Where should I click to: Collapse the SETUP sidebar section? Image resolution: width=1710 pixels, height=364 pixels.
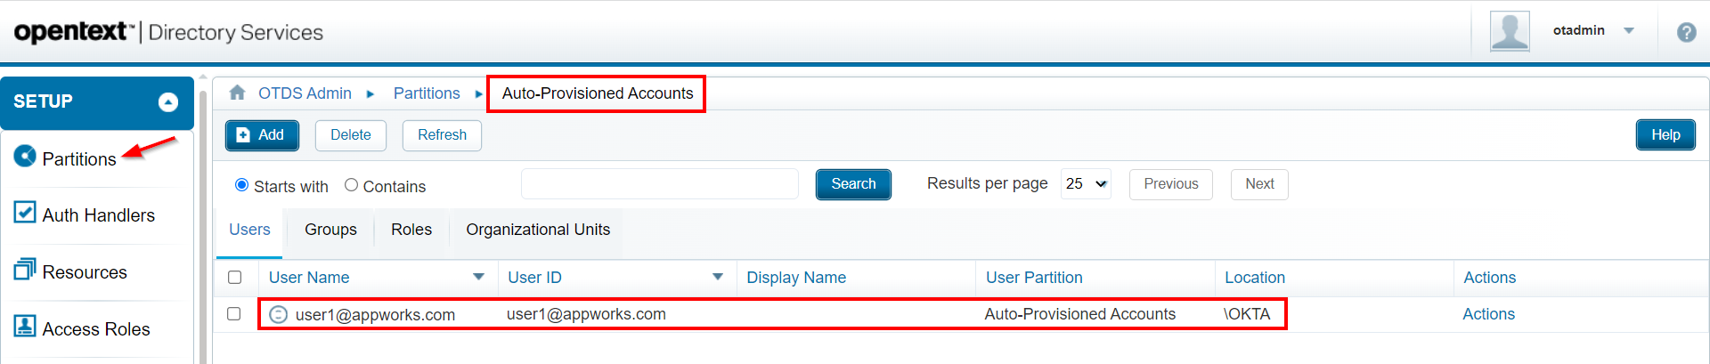coord(168,102)
